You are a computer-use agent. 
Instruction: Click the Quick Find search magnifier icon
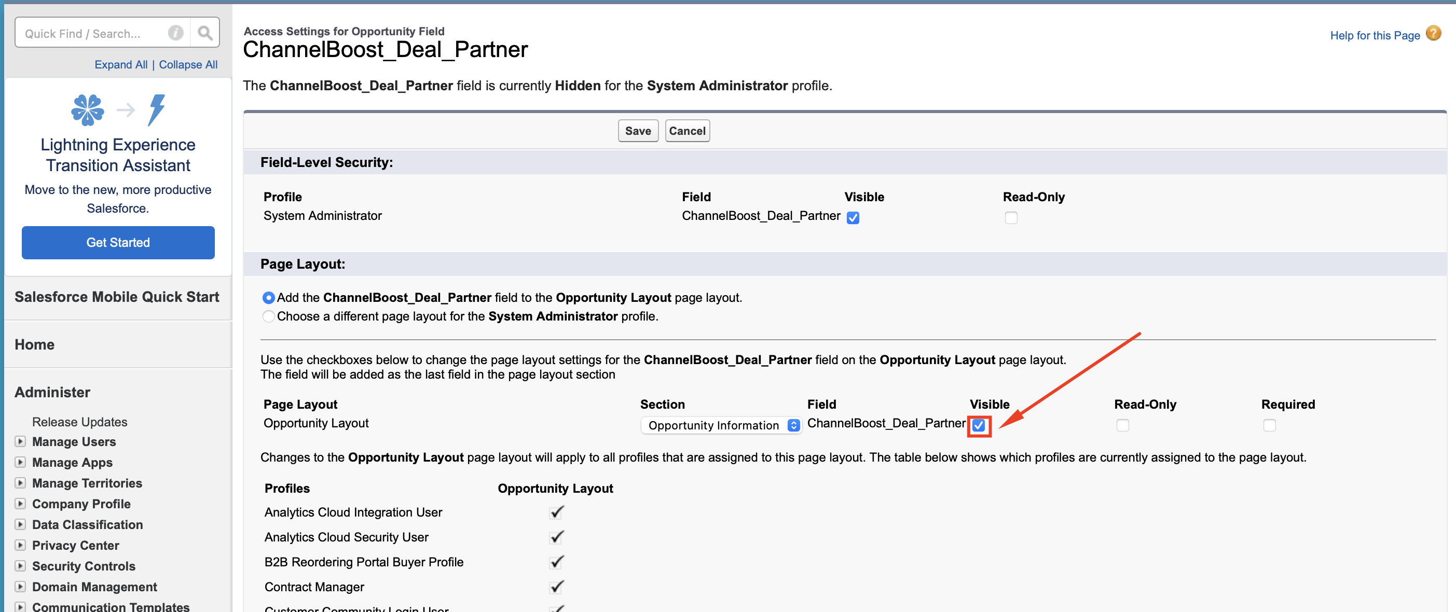205,33
